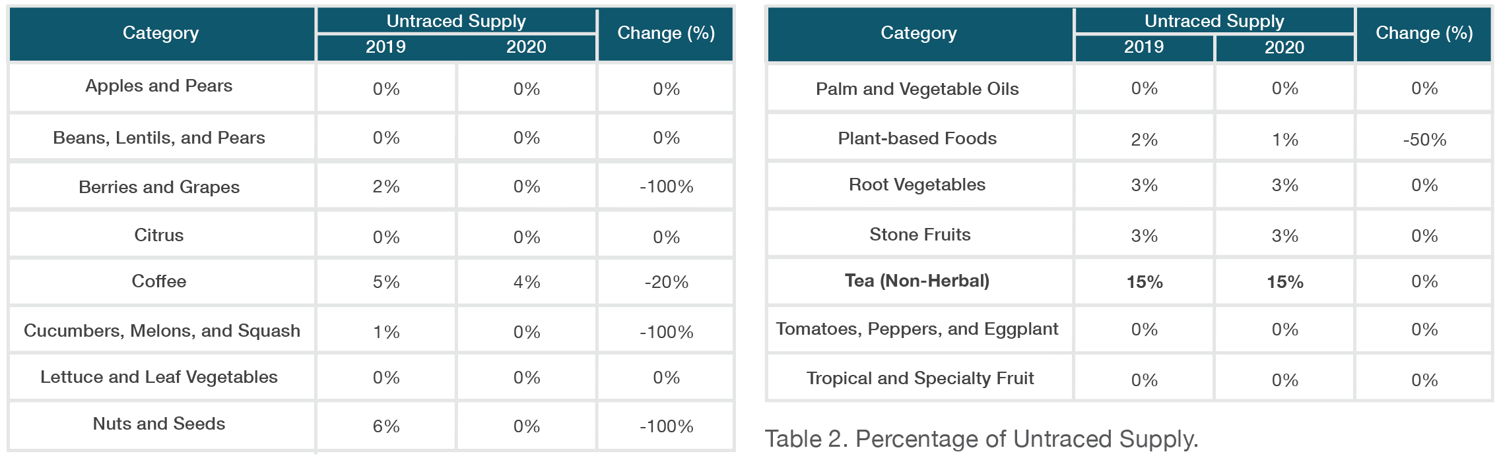
Task: Click the Nuts and Seeds 2019 value 6%
Action: [386, 426]
